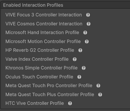Viewport: 130px width, 111px height.
Task: Click help icon for Microsoft Motion Controller Profile
Action: pyautogui.click(x=87, y=42)
